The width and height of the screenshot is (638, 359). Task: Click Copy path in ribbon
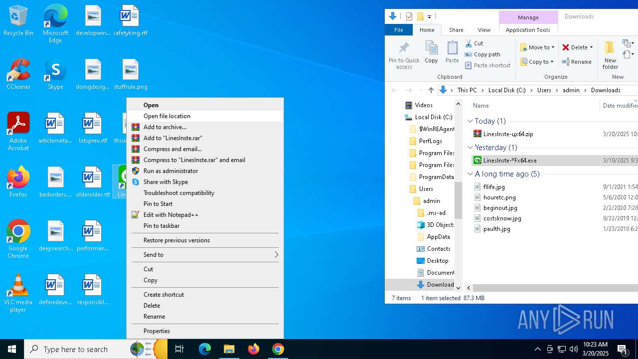482,54
